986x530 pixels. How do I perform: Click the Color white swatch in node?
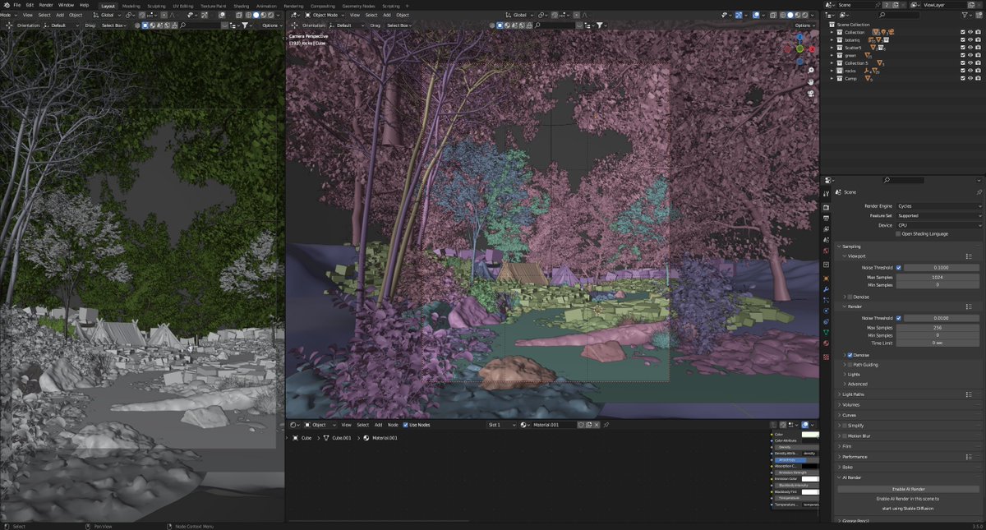810,435
